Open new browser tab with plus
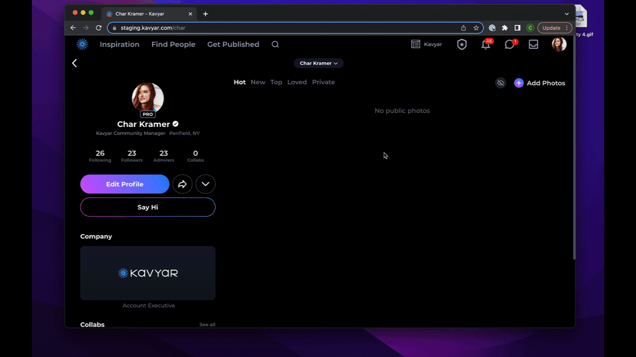The height and width of the screenshot is (357, 636). pos(205,14)
